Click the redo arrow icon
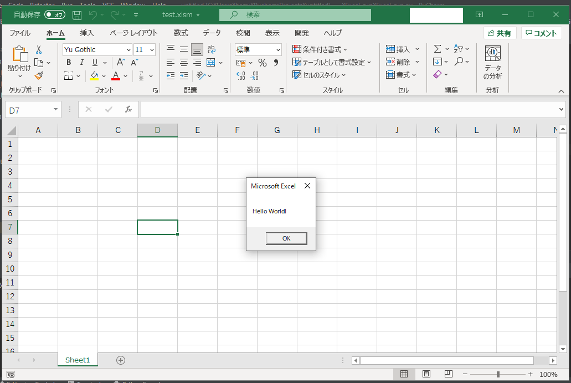The height and width of the screenshot is (383, 571). coord(115,14)
